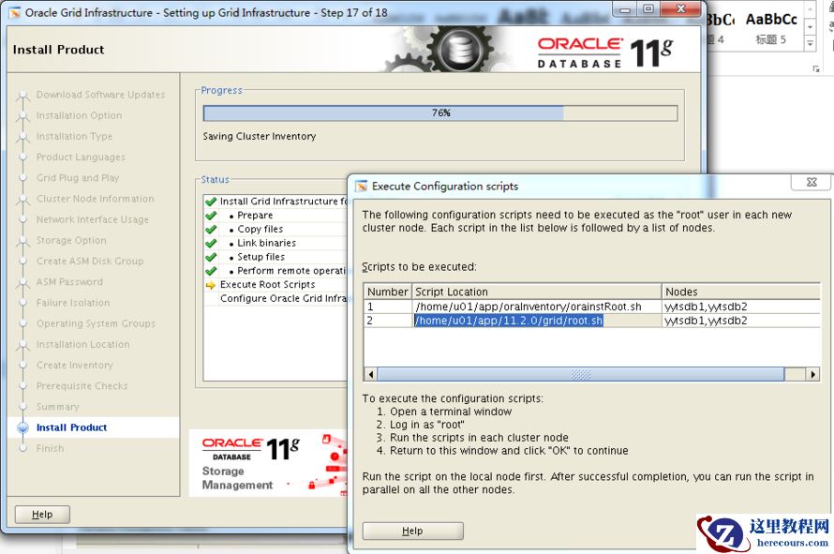Select Product Languages step in sidebar
Screen dimensions: 834x554
(81, 157)
